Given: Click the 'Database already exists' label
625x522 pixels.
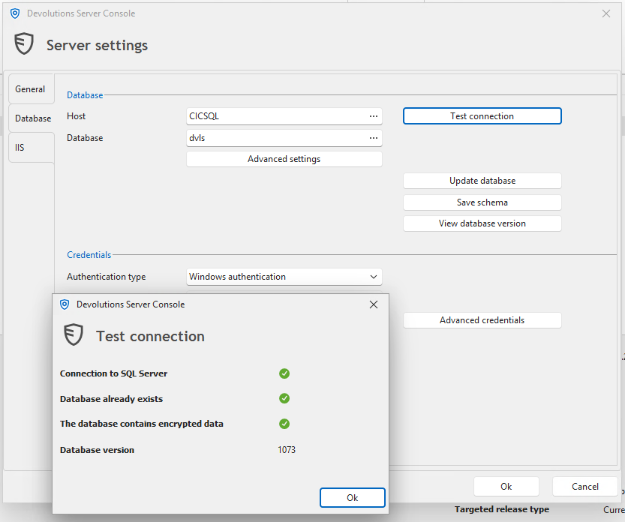Looking at the screenshot, I should click(x=111, y=399).
